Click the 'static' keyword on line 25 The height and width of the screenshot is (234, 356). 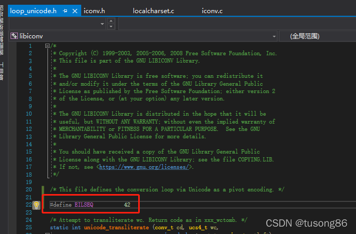[59, 228]
